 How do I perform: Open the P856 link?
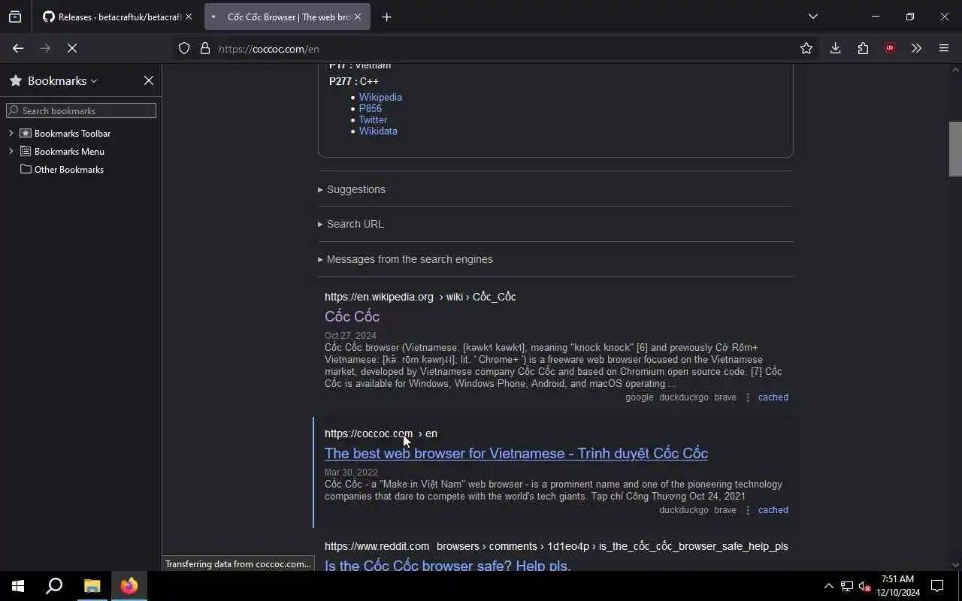(371, 108)
